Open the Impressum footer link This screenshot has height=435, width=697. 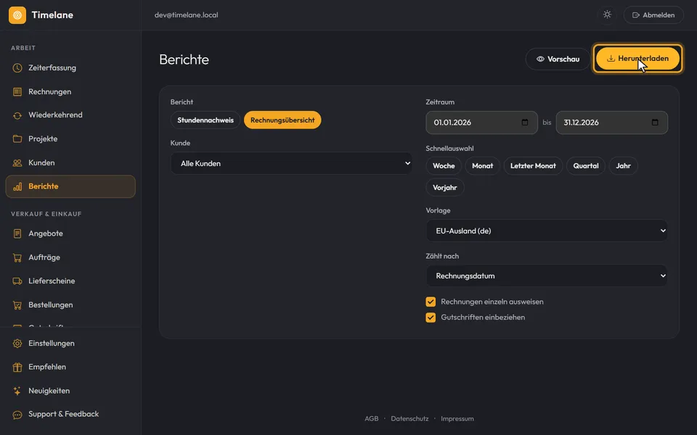(457, 418)
